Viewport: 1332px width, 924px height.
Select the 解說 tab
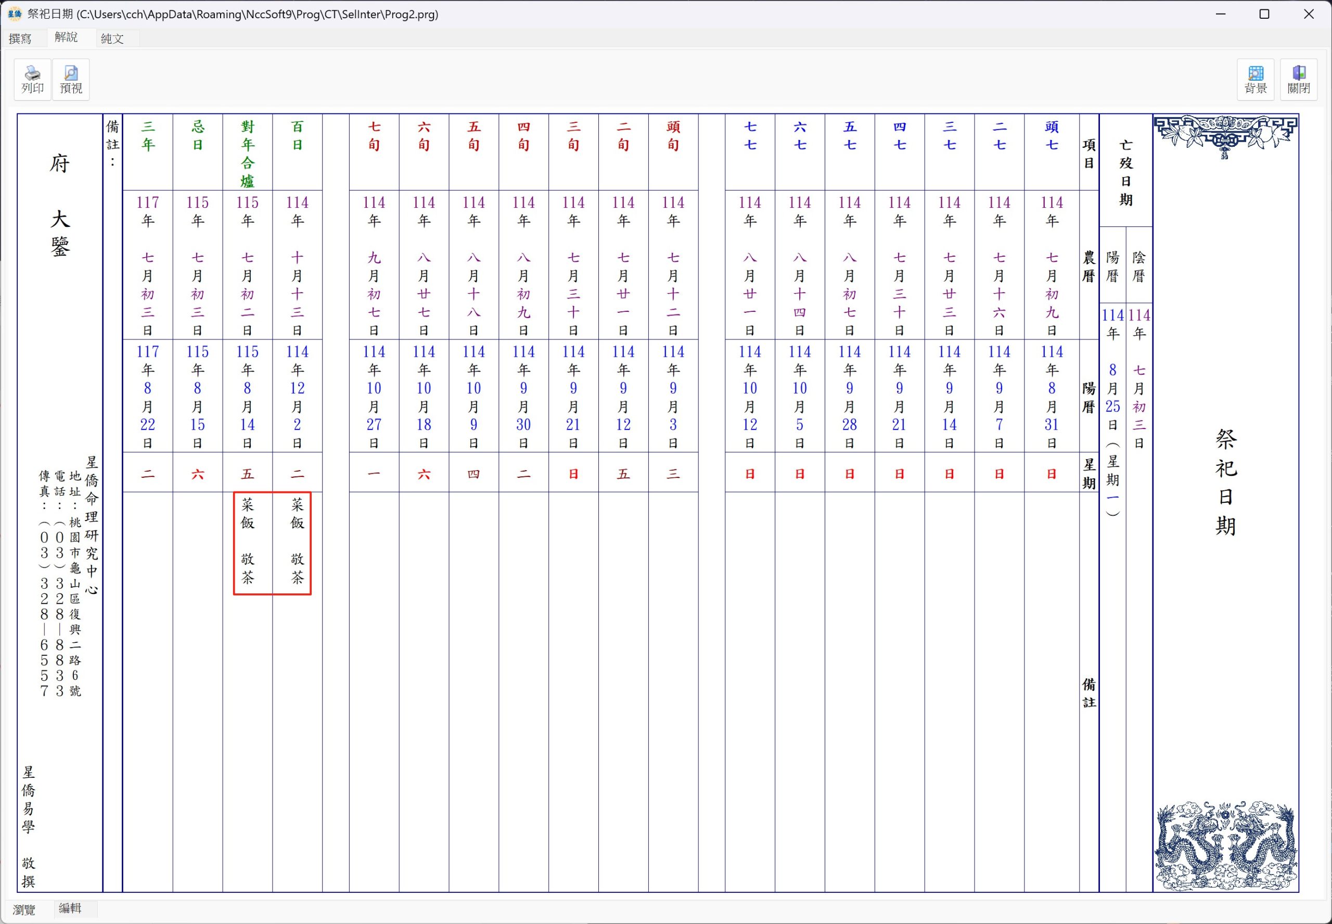(66, 37)
